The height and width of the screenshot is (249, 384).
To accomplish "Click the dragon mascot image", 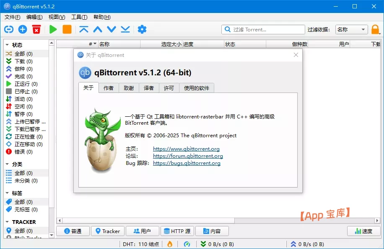I will [102, 141].
